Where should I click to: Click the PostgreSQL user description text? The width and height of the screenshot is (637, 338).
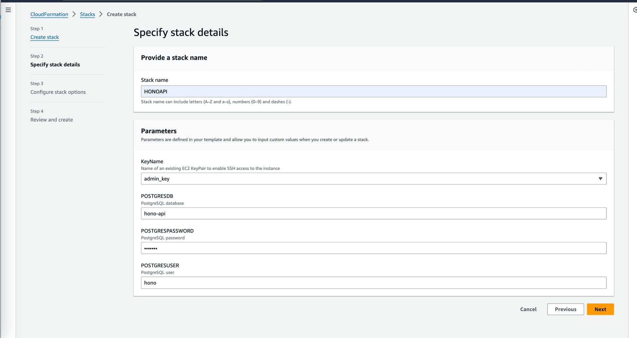158,272
